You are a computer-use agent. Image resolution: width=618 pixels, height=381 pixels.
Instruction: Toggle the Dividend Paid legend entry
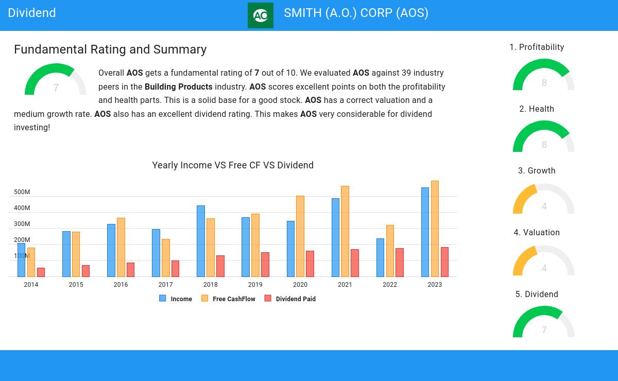(x=290, y=299)
